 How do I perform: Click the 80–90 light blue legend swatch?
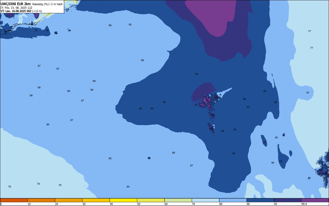233,200
